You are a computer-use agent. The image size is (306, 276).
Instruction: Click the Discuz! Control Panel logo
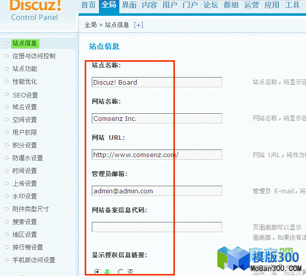pyautogui.click(x=35, y=11)
